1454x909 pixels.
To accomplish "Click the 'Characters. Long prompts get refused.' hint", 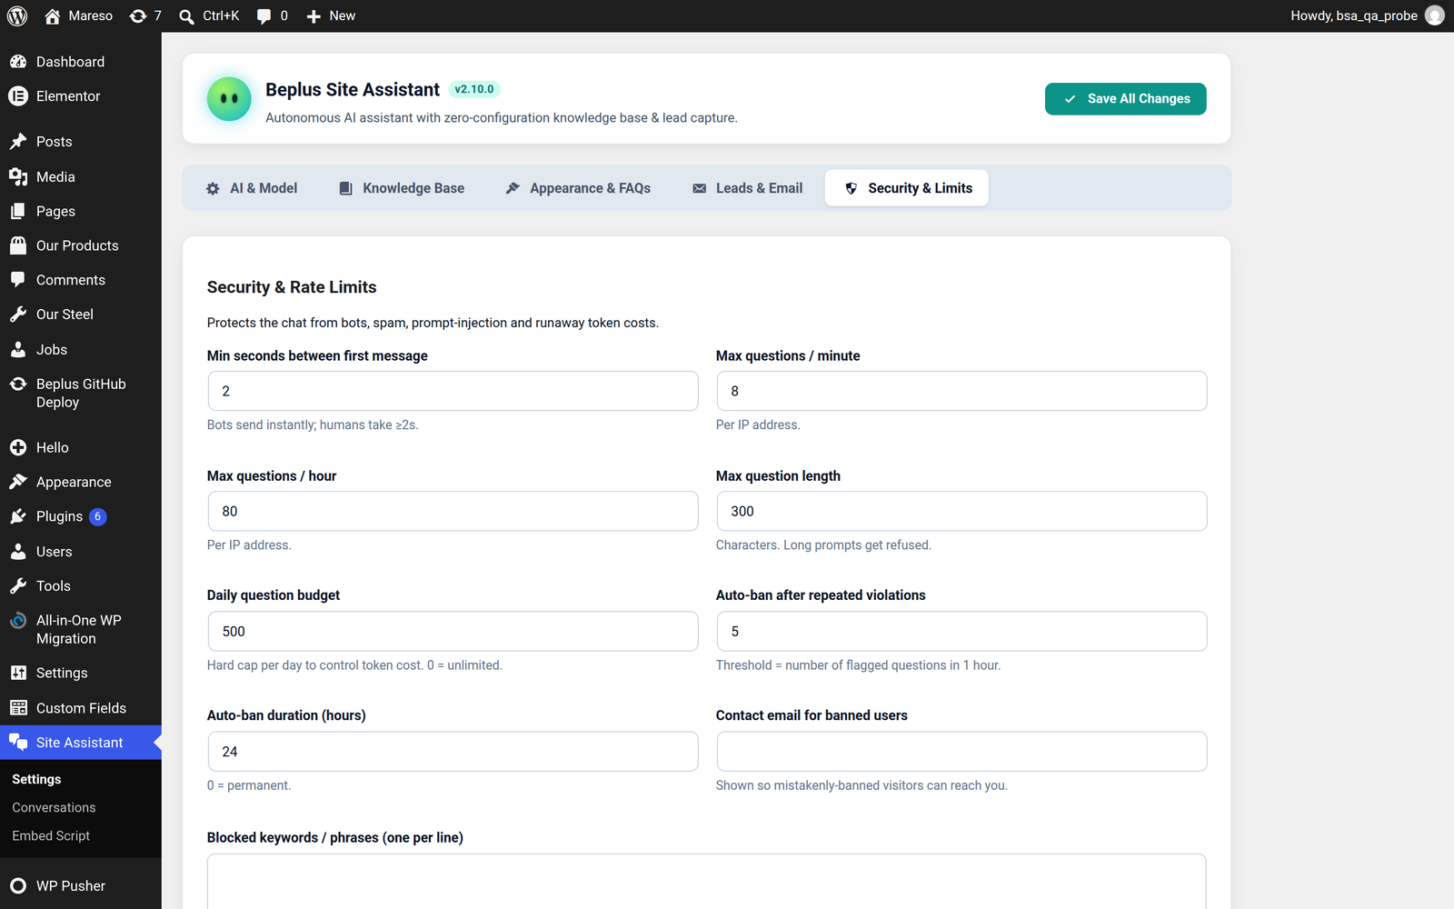I will point(823,545).
